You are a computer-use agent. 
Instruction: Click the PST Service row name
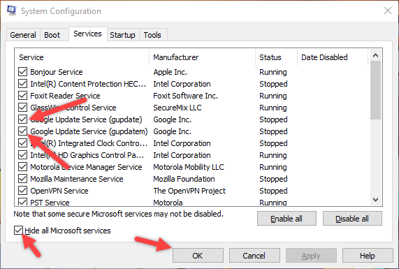[x=50, y=203]
